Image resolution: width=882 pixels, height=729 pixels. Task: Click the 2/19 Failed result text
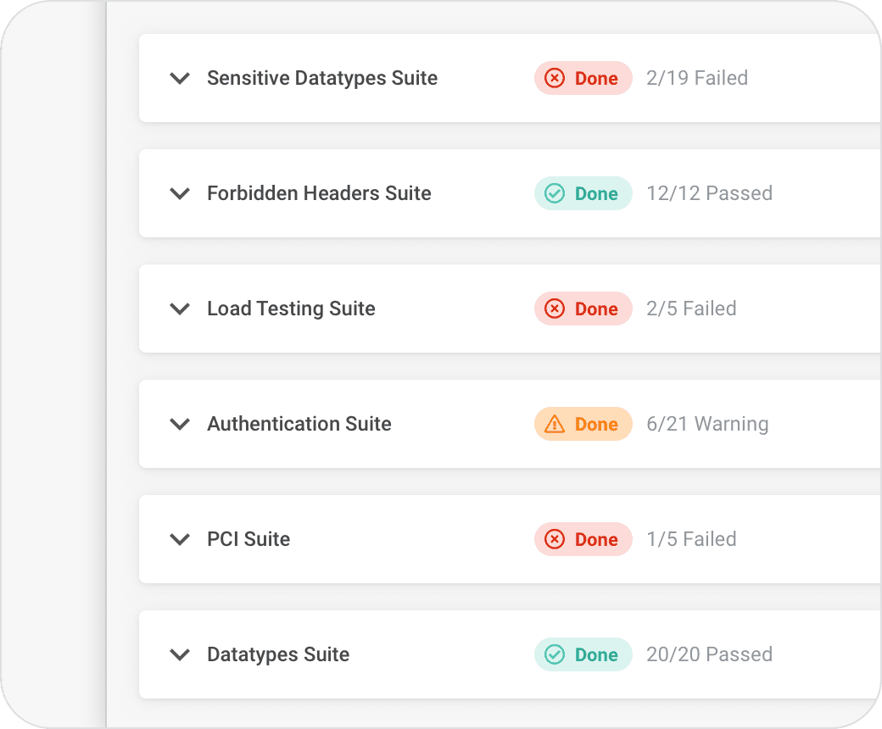coord(697,78)
